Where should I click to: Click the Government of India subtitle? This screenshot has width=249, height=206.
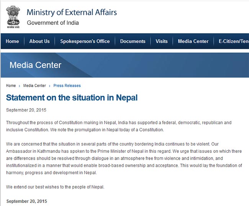(53, 23)
